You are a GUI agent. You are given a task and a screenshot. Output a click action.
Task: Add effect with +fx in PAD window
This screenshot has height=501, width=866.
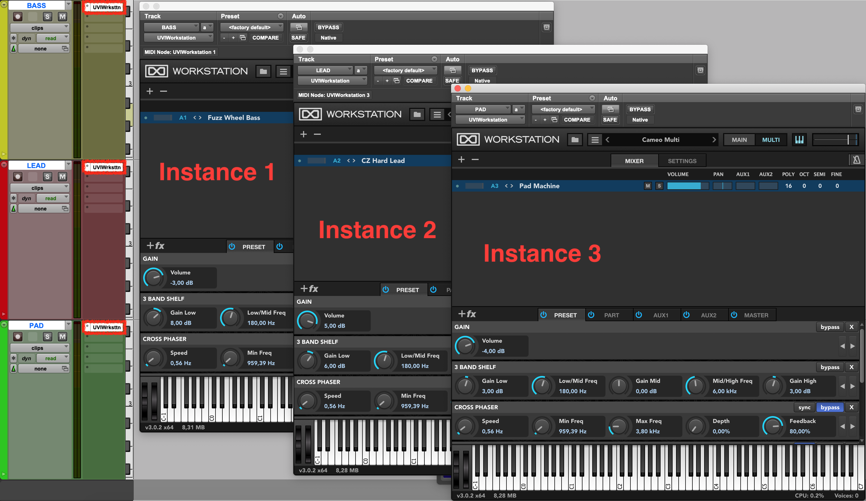pos(467,314)
